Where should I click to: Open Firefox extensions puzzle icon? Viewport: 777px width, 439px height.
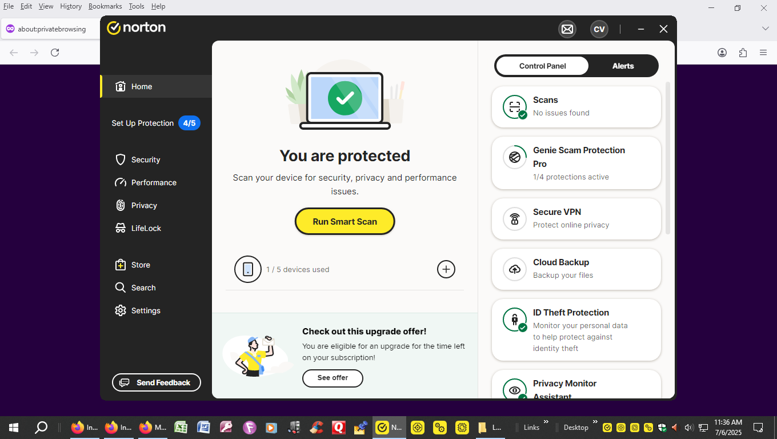(x=743, y=53)
